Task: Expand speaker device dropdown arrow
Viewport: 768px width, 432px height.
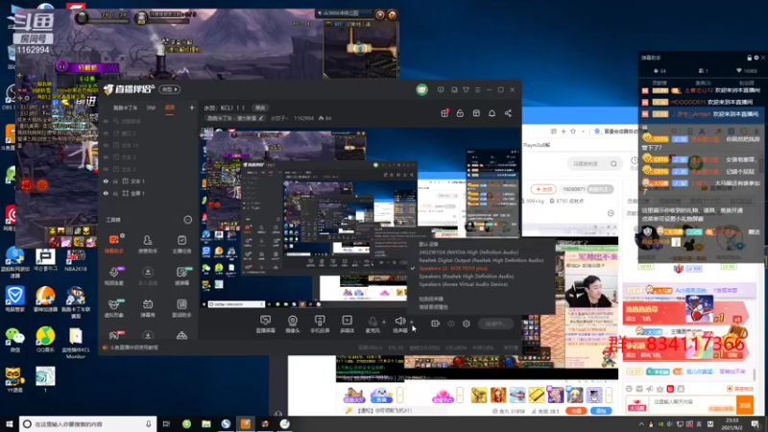Action: coord(412,322)
